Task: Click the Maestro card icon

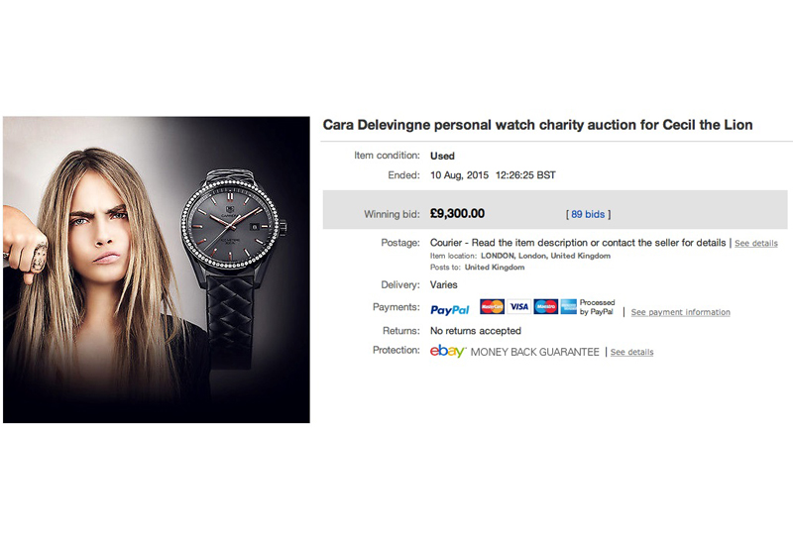Action: pyautogui.click(x=546, y=306)
